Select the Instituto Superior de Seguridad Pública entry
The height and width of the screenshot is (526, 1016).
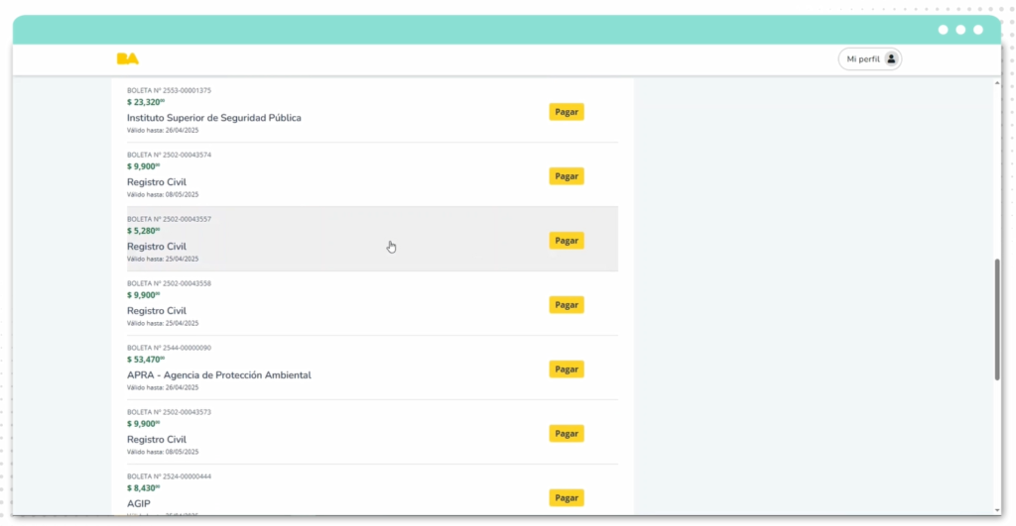[213, 118]
